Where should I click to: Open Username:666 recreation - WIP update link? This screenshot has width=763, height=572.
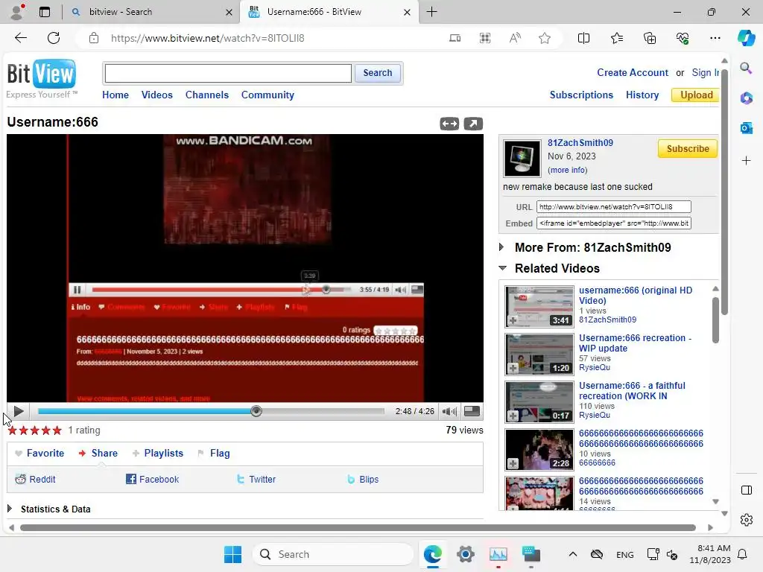635,343
